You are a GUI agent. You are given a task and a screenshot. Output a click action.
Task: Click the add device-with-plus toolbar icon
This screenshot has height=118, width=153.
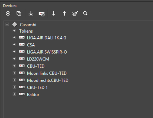42,14
